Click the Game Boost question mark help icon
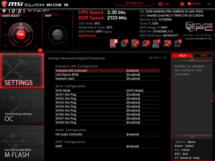The height and width of the screenshot is (161, 215). pyautogui.click(x=40, y=50)
